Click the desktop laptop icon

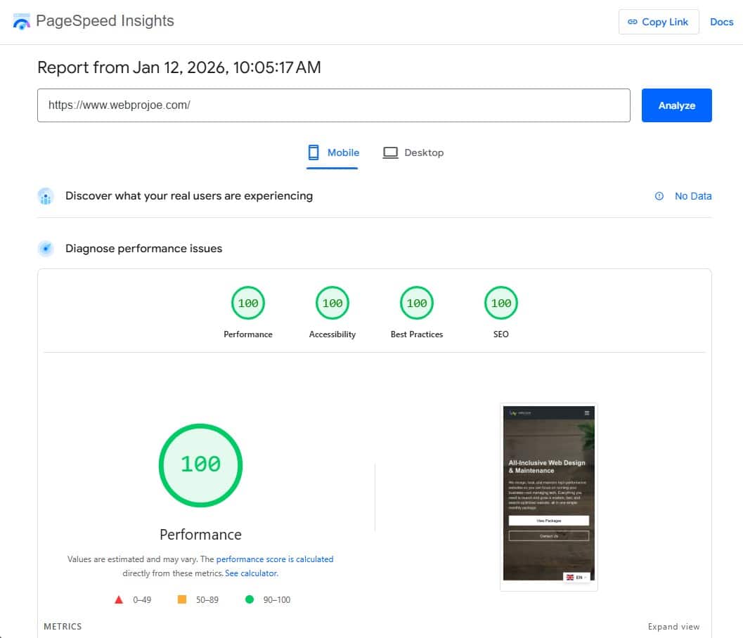click(390, 152)
